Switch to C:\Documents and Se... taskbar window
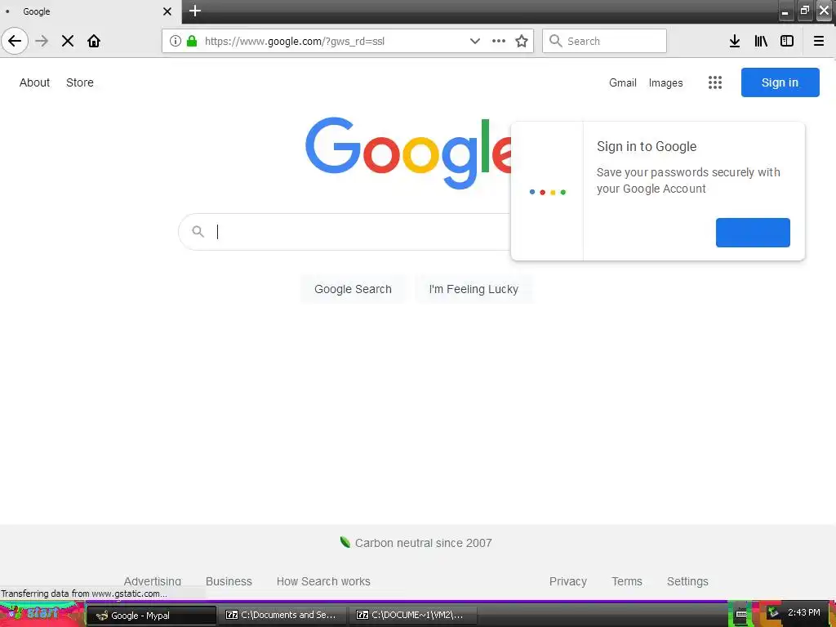Screen dimensions: 836x627 pos(282,616)
